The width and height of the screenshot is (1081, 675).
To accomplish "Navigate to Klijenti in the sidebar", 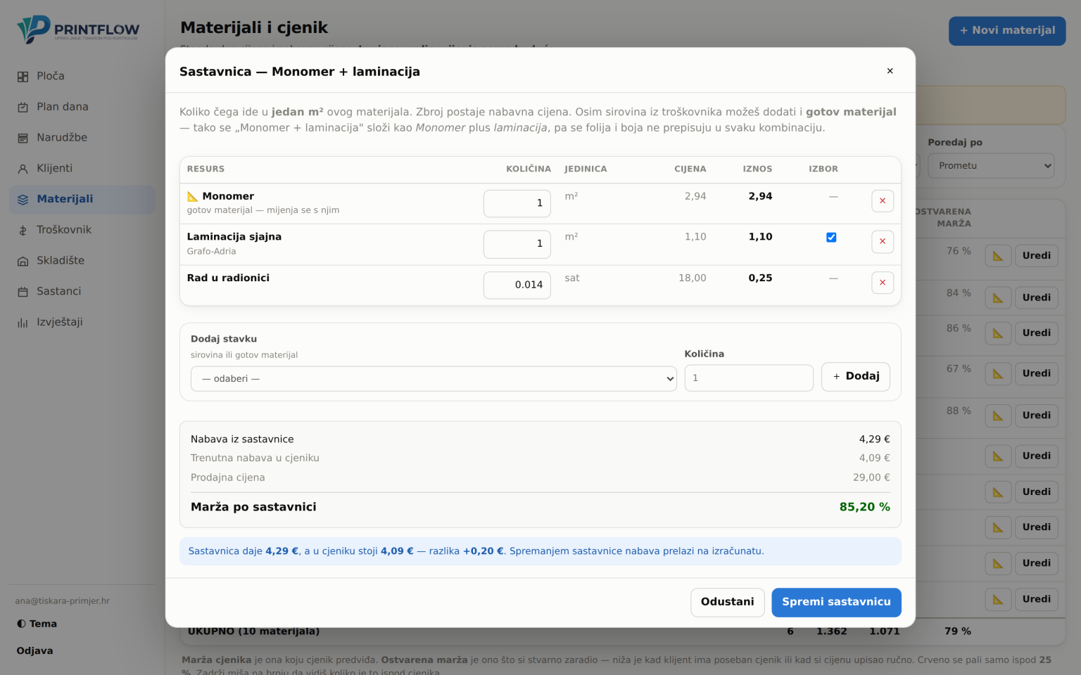I will click(82, 169).
